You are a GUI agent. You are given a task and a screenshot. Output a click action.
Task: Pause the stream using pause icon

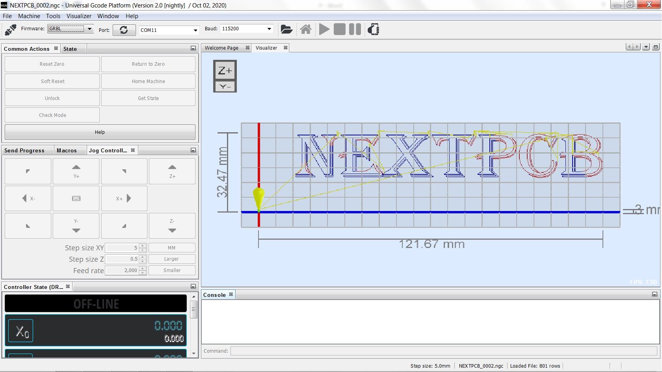(x=355, y=30)
